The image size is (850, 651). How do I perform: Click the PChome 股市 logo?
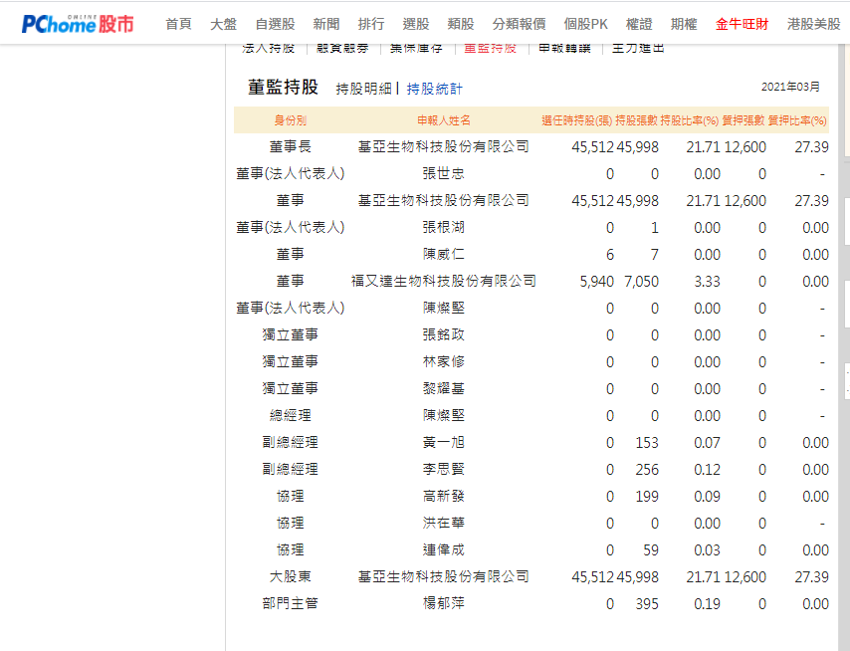[x=78, y=24]
